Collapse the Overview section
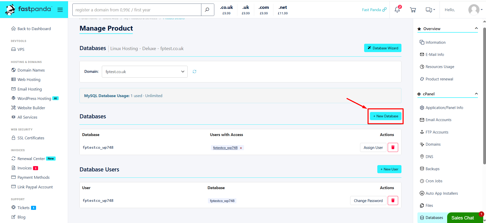 [476, 28]
